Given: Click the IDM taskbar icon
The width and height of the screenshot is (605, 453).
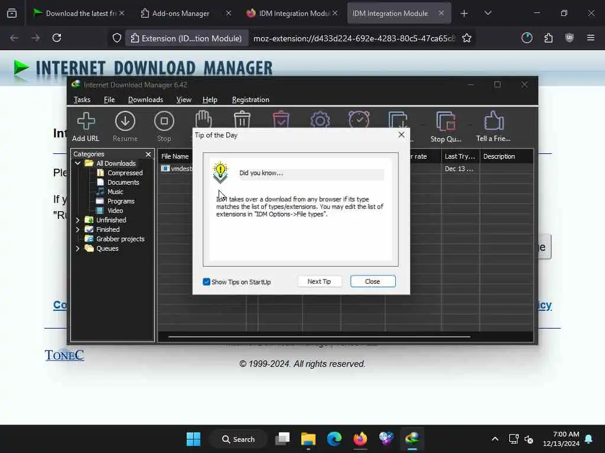Looking at the screenshot, I should (x=412, y=439).
